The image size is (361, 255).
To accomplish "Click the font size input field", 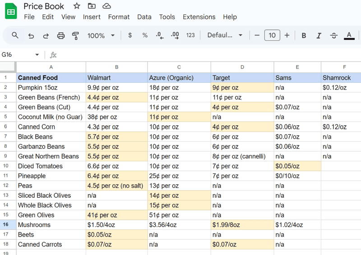I will pos(272,36).
